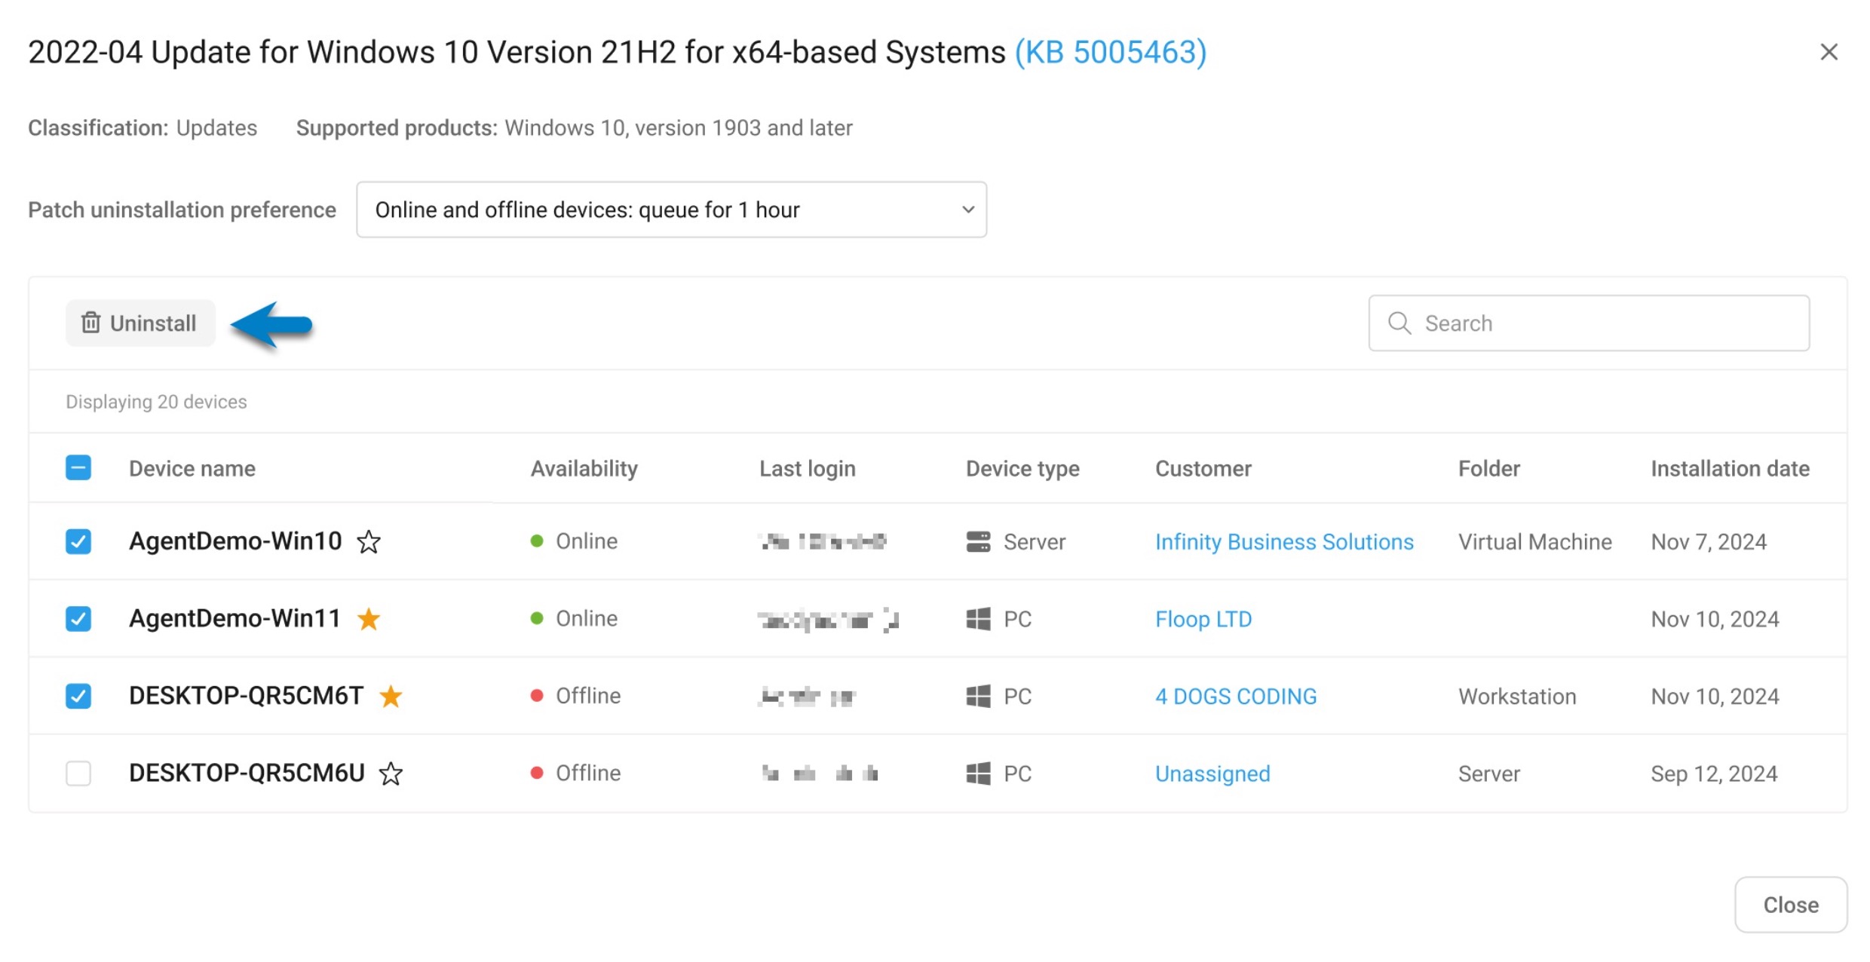This screenshot has height=962, width=1870.
Task: Deselect the DESKTOP-QR5CM6T checkbox
Action: pos(78,696)
